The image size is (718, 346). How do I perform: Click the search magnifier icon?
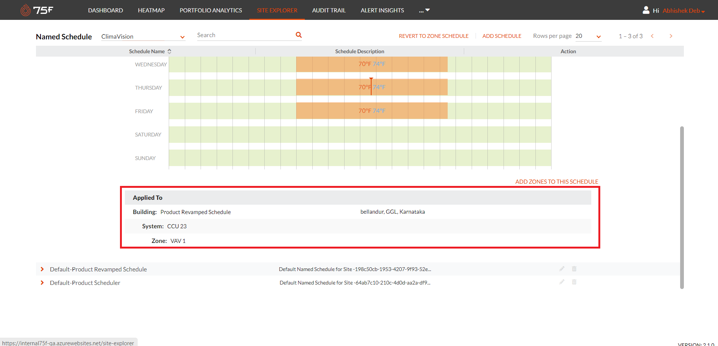(298, 35)
